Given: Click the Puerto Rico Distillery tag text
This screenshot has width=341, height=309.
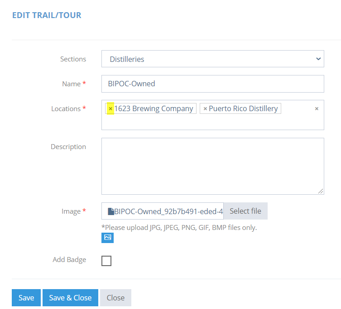Looking at the screenshot, I should 243,108.
